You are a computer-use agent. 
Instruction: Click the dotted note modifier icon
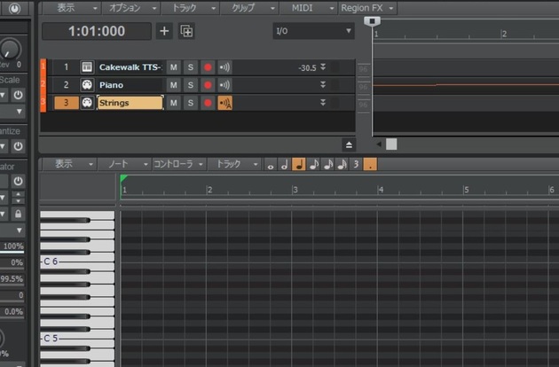pyautogui.click(x=370, y=164)
